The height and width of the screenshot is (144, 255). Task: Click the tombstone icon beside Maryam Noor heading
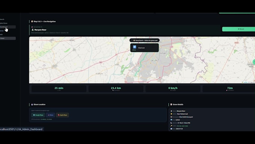(x=33, y=30)
